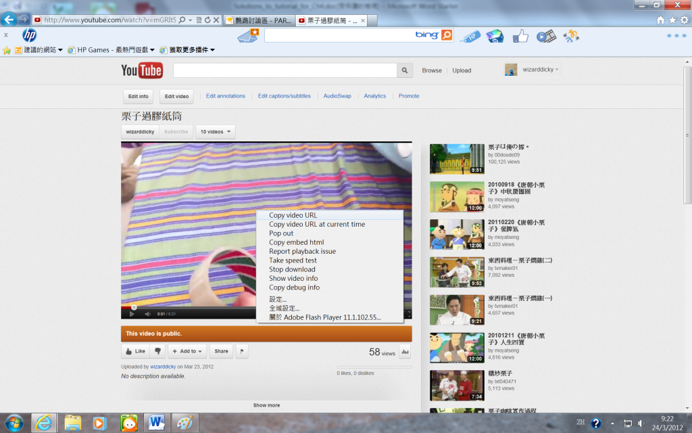Image resolution: width=692 pixels, height=433 pixels.
Task: Expand the 建議的網站 favorites dropdown
Action: coord(60,50)
